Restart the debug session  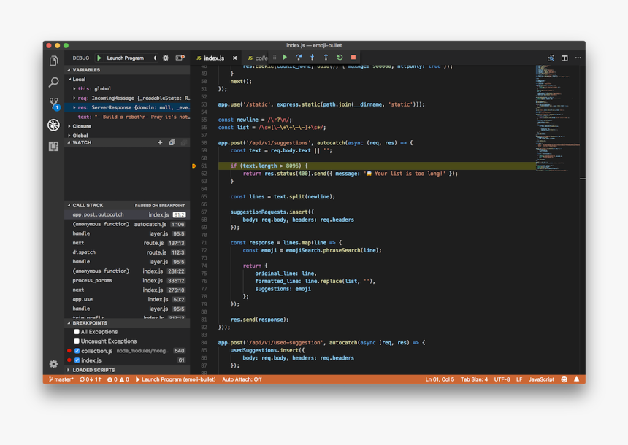[x=340, y=55]
